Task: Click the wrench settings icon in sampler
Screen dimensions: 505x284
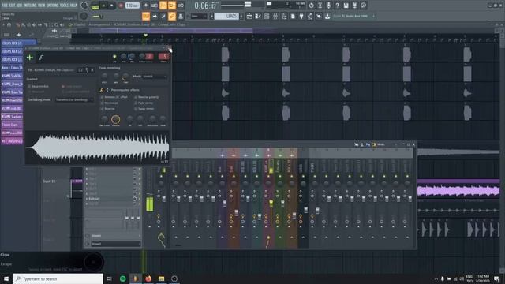Action: point(41,58)
